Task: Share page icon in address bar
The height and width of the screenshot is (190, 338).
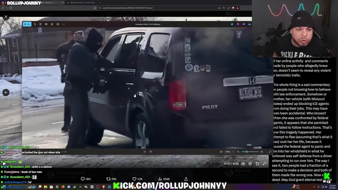Action: pos(228,8)
